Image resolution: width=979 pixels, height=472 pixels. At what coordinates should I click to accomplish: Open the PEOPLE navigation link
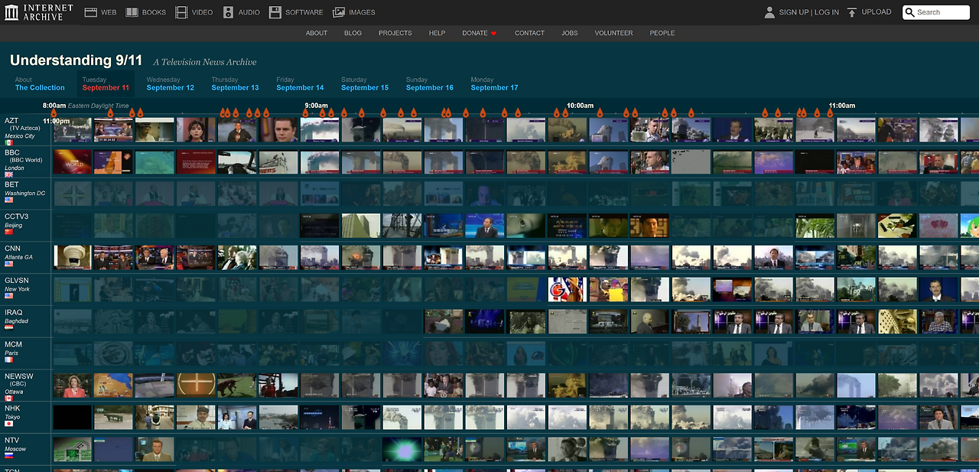pos(662,34)
